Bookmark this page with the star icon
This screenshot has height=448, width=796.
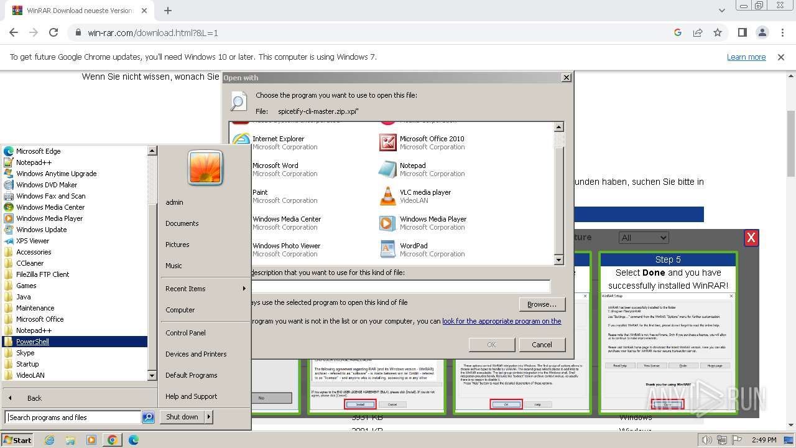[718, 32]
